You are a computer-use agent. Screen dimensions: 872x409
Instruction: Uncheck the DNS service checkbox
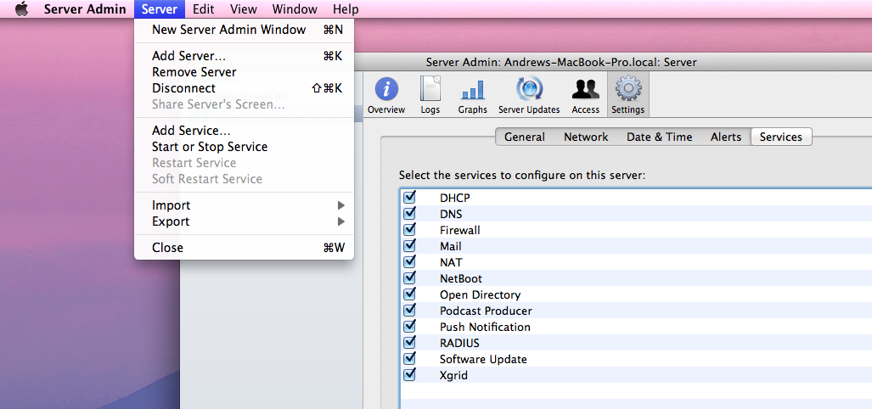click(410, 213)
